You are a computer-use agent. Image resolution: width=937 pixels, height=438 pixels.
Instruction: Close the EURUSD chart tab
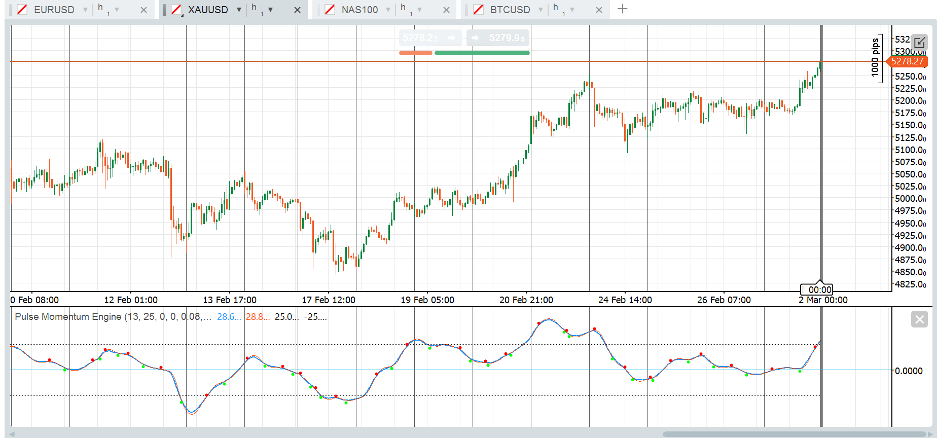click(144, 10)
